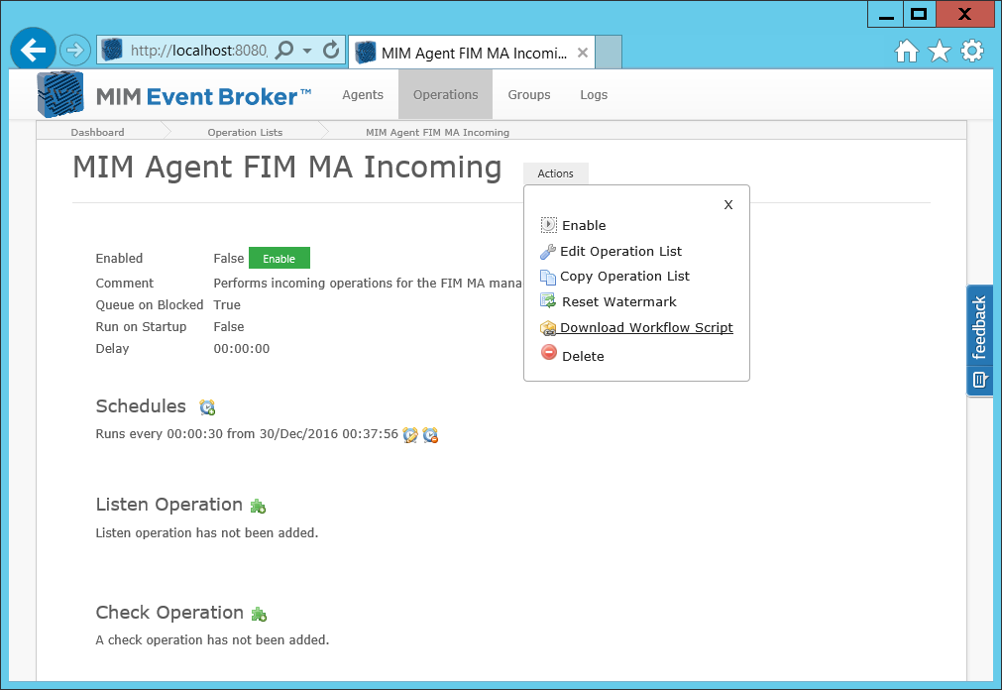This screenshot has height=690, width=1002.
Task: Click Download Workflow Script link
Action: [x=646, y=327]
